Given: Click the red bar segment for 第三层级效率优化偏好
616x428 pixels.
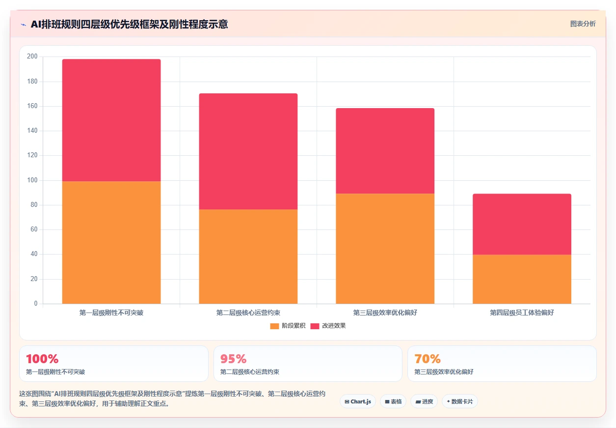Looking at the screenshot, I should (385, 151).
